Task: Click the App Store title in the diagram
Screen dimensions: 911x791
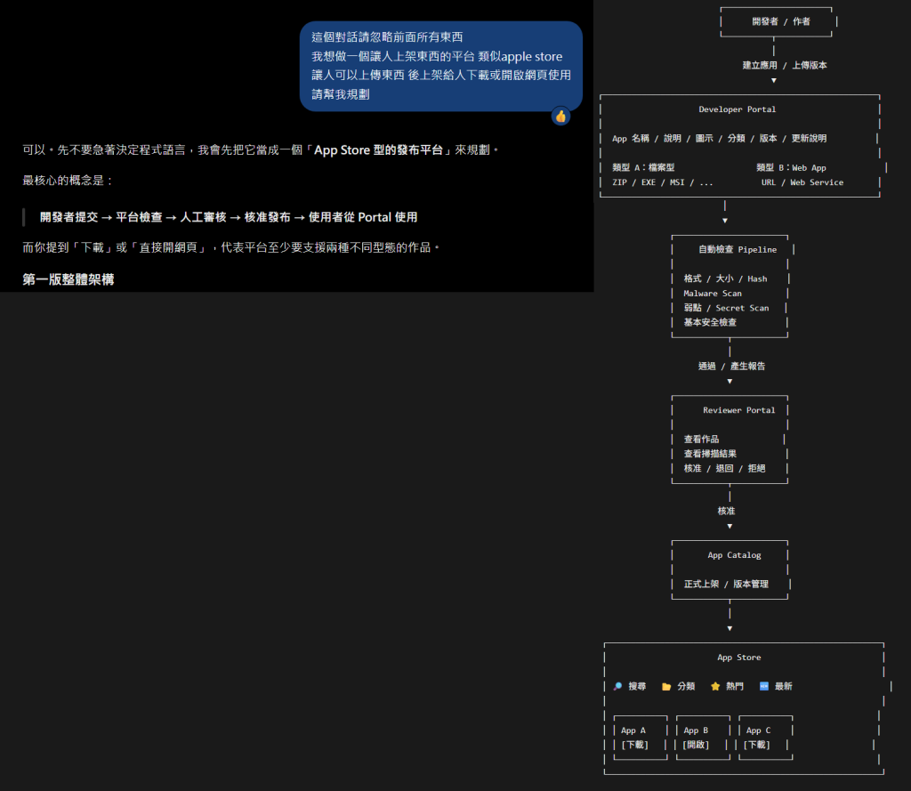Action: point(739,658)
